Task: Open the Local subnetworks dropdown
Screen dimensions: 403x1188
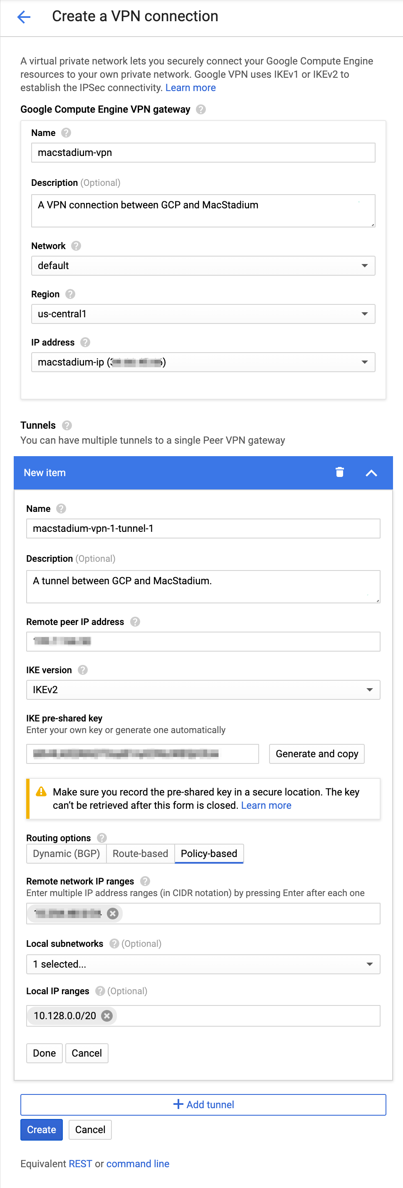Action: click(x=203, y=964)
